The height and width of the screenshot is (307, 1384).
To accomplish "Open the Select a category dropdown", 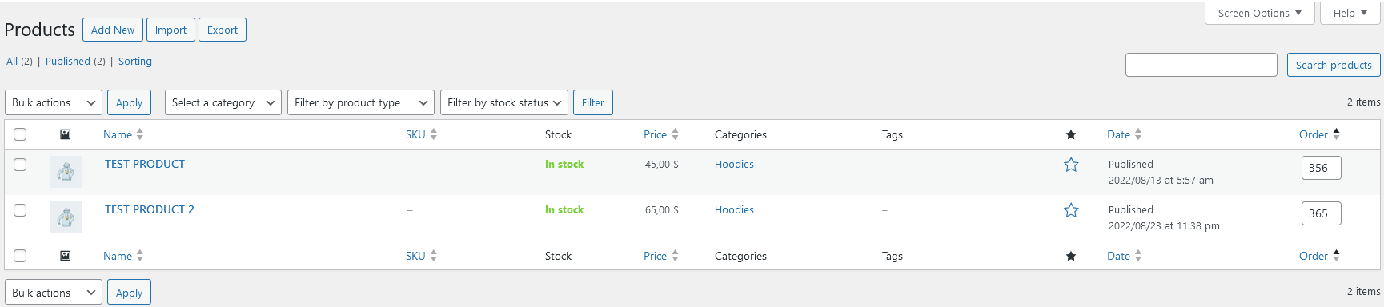I will (x=223, y=102).
